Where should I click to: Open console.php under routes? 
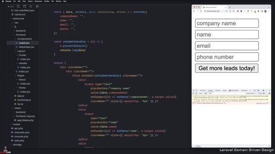21,136
